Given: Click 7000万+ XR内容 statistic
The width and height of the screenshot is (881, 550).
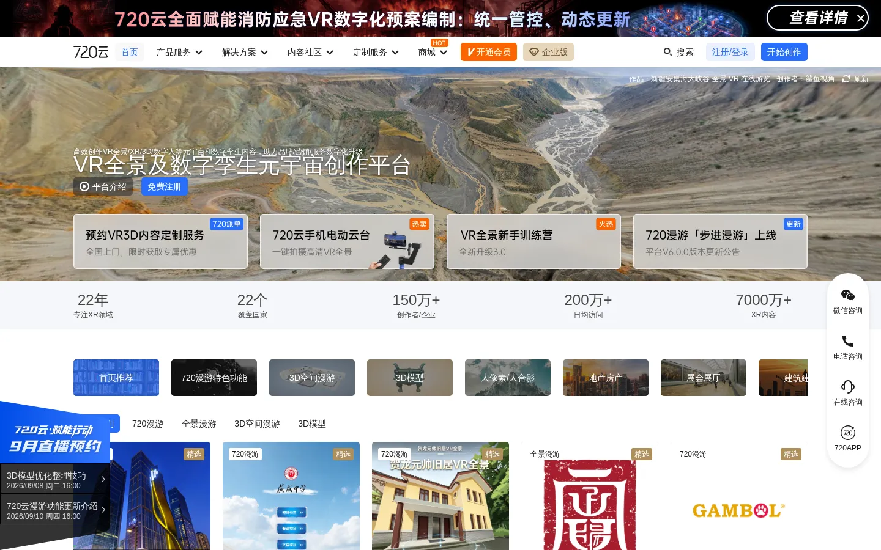Looking at the screenshot, I should (764, 305).
